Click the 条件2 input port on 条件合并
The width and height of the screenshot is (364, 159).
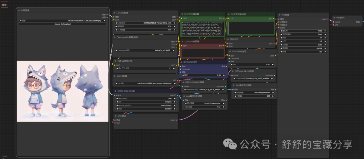tap(227, 46)
